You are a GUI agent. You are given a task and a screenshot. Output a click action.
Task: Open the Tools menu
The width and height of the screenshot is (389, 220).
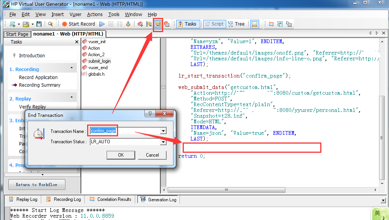113,15
